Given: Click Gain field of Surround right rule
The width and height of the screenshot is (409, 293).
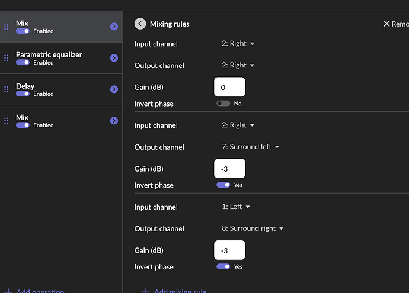Looking at the screenshot, I should point(229,250).
